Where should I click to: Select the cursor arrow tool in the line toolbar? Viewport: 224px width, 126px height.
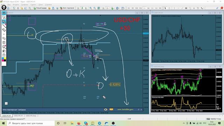[x=165, y=8]
